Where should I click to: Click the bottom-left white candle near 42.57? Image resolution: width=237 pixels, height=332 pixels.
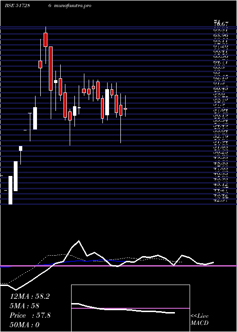point(10,190)
